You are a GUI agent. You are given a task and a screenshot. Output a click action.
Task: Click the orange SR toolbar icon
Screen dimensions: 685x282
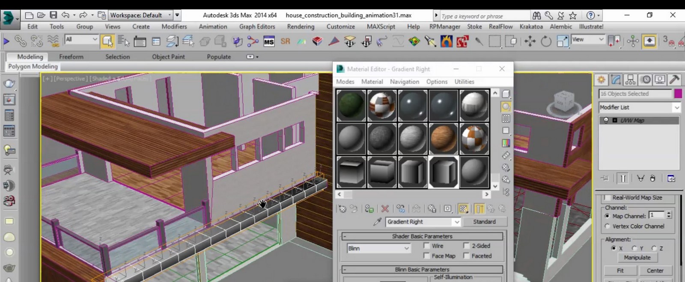(x=286, y=41)
